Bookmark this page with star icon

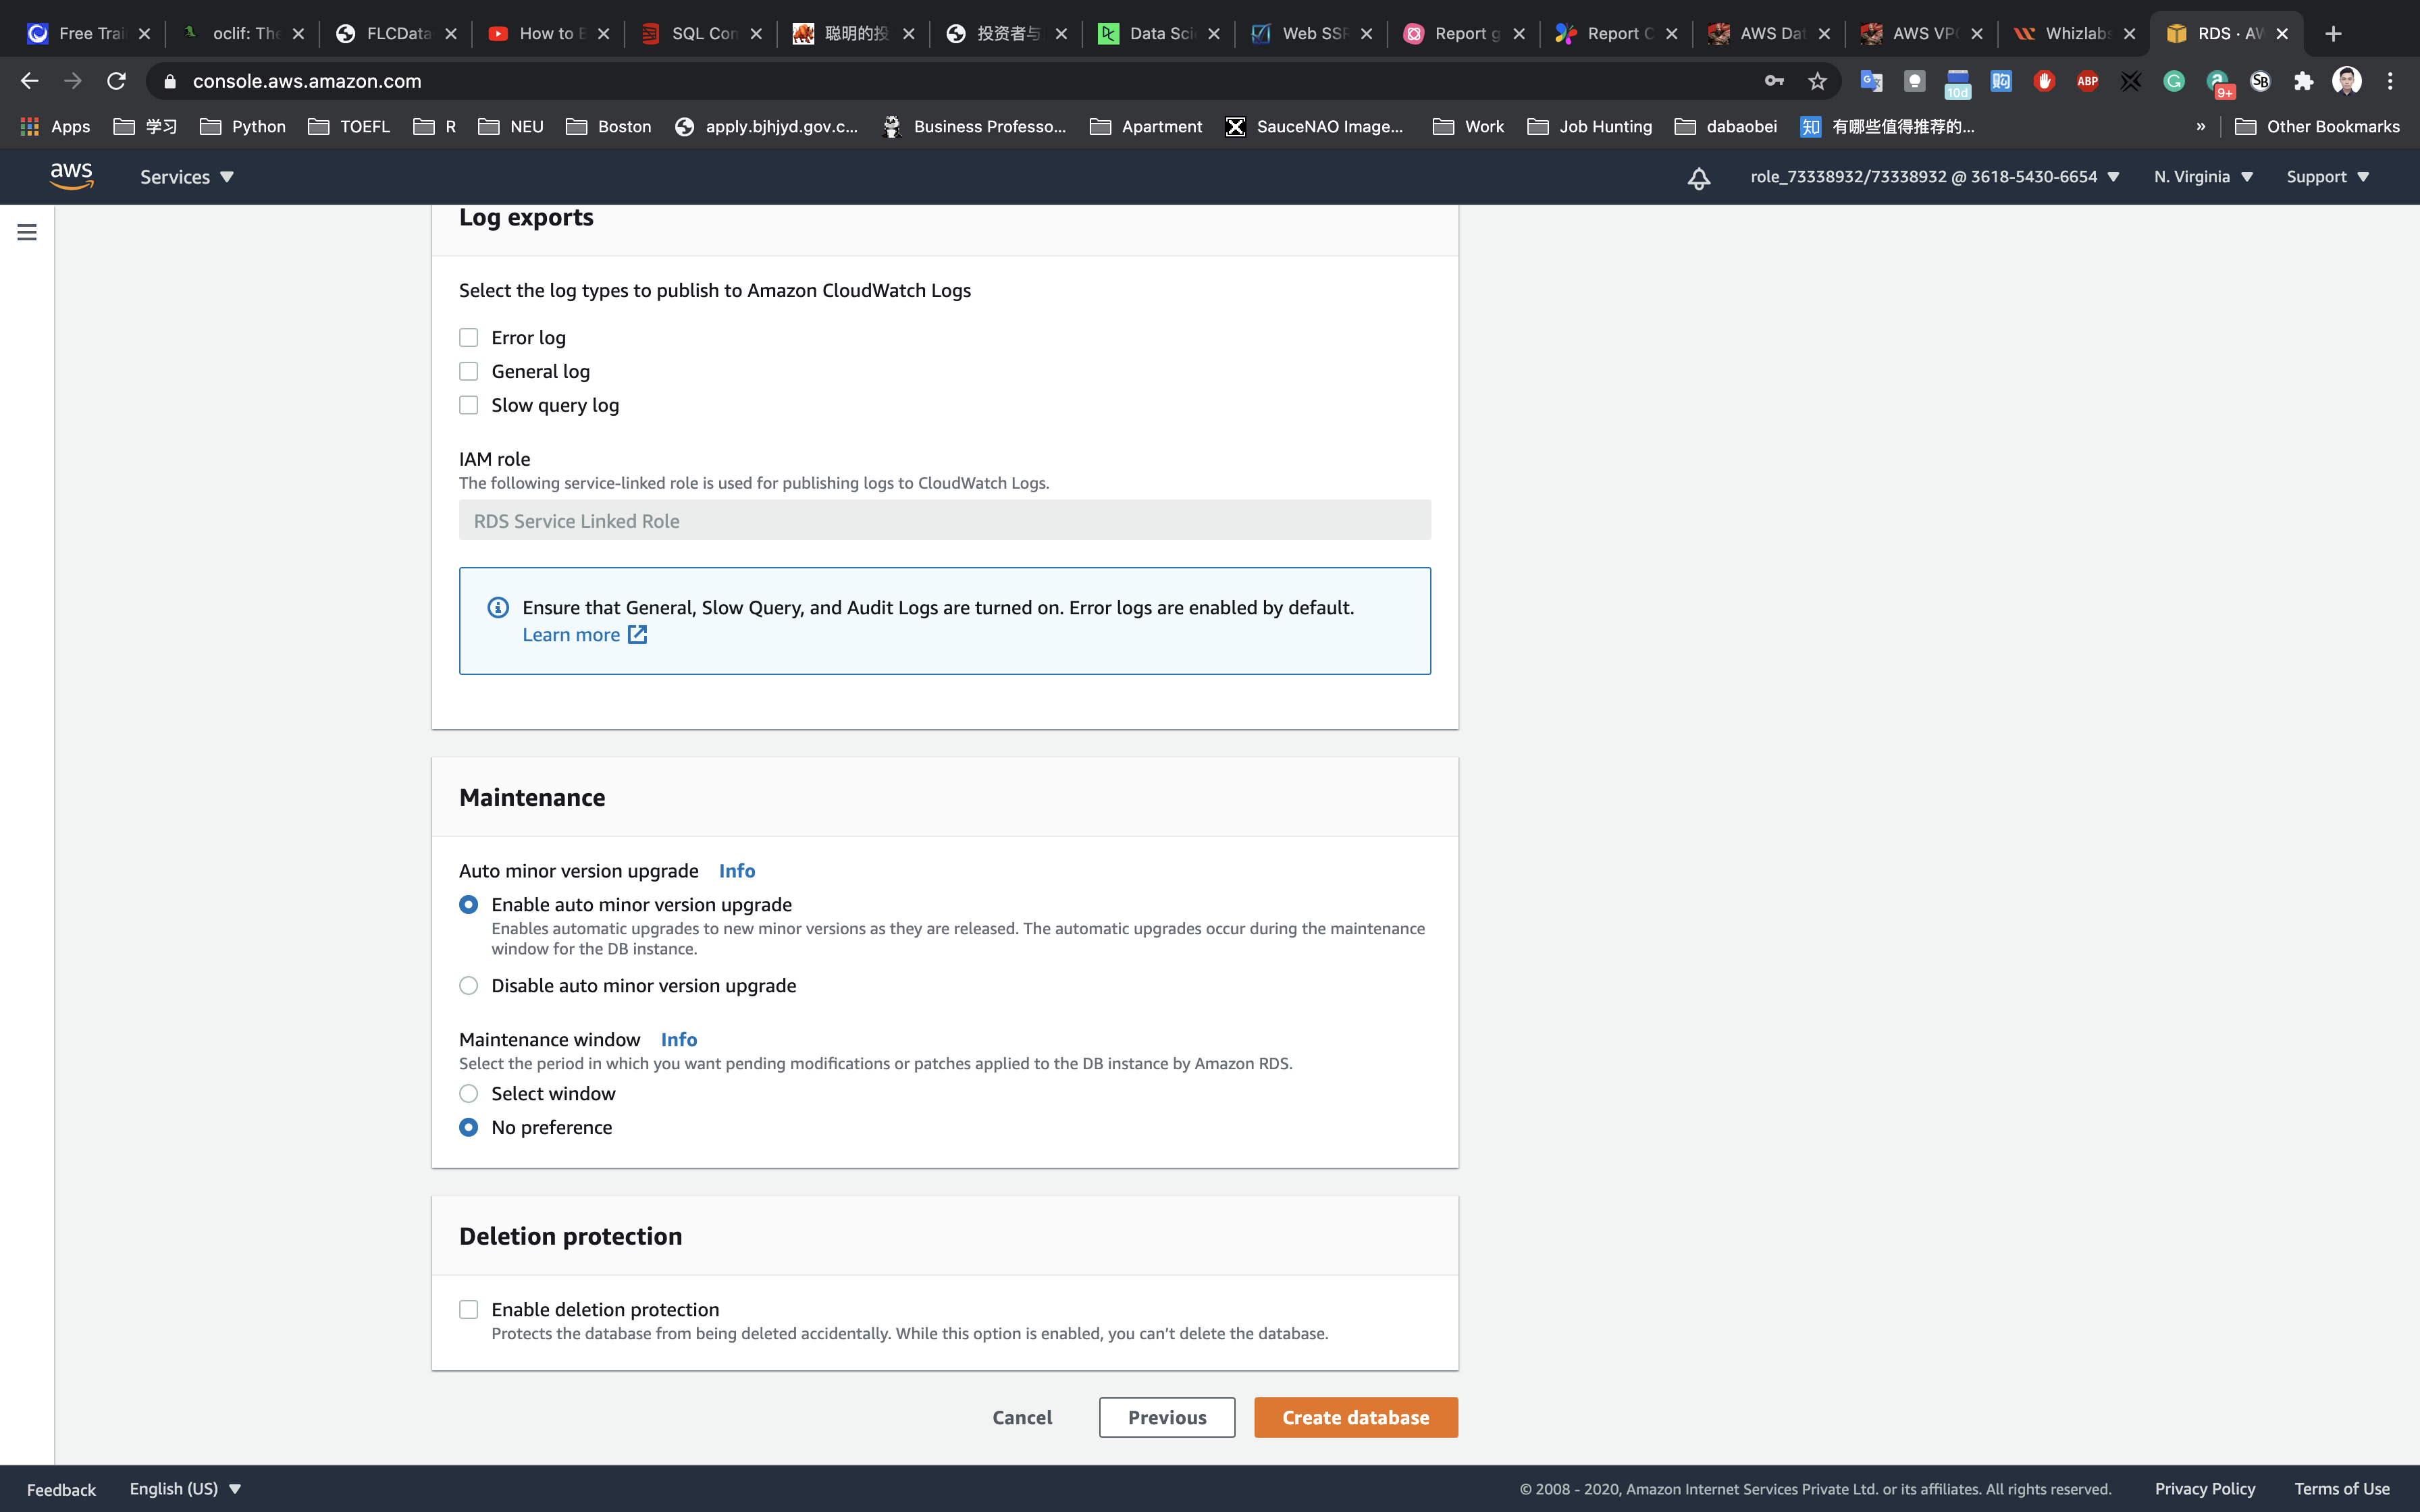click(x=1817, y=81)
